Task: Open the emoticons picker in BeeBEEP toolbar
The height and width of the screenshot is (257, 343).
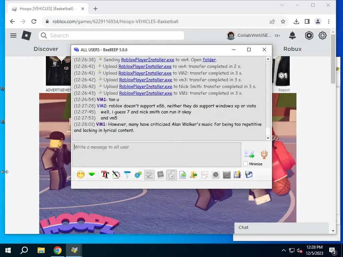Action: pos(81,175)
